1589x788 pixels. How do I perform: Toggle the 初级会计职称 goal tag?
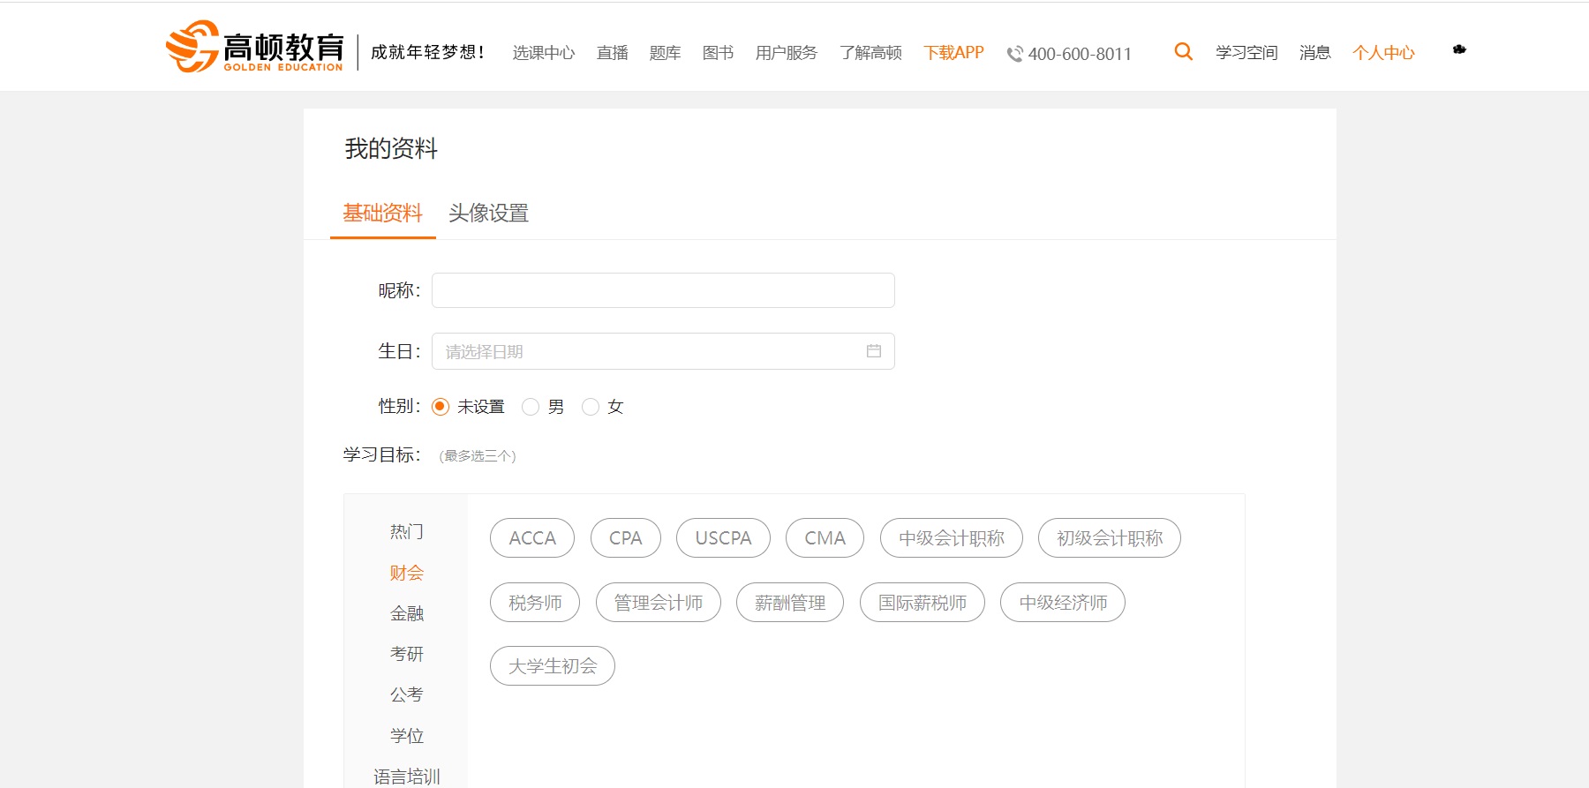pos(1110,538)
